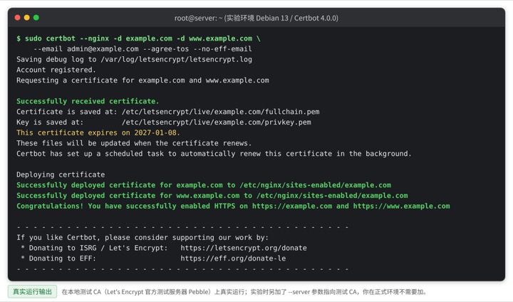Screen dimensions: 513x302
Task: Click the 'This certificate expires on 2027-01-08.' line
Action: (98, 133)
